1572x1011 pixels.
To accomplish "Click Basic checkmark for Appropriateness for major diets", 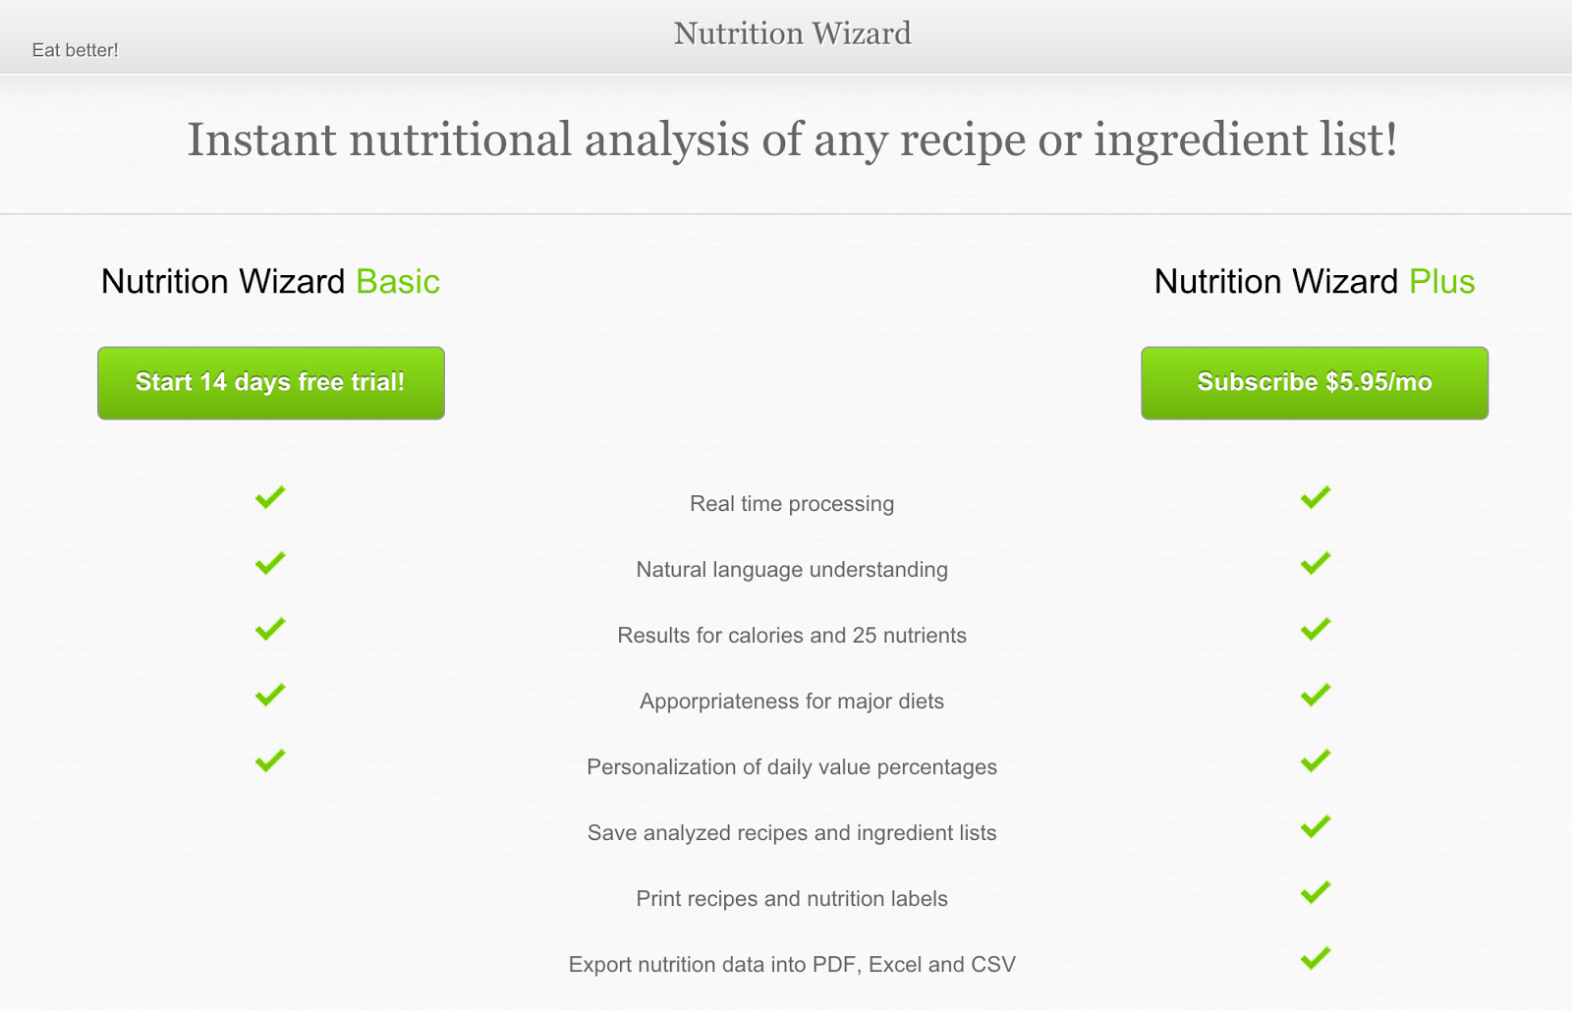I will pyautogui.click(x=270, y=695).
